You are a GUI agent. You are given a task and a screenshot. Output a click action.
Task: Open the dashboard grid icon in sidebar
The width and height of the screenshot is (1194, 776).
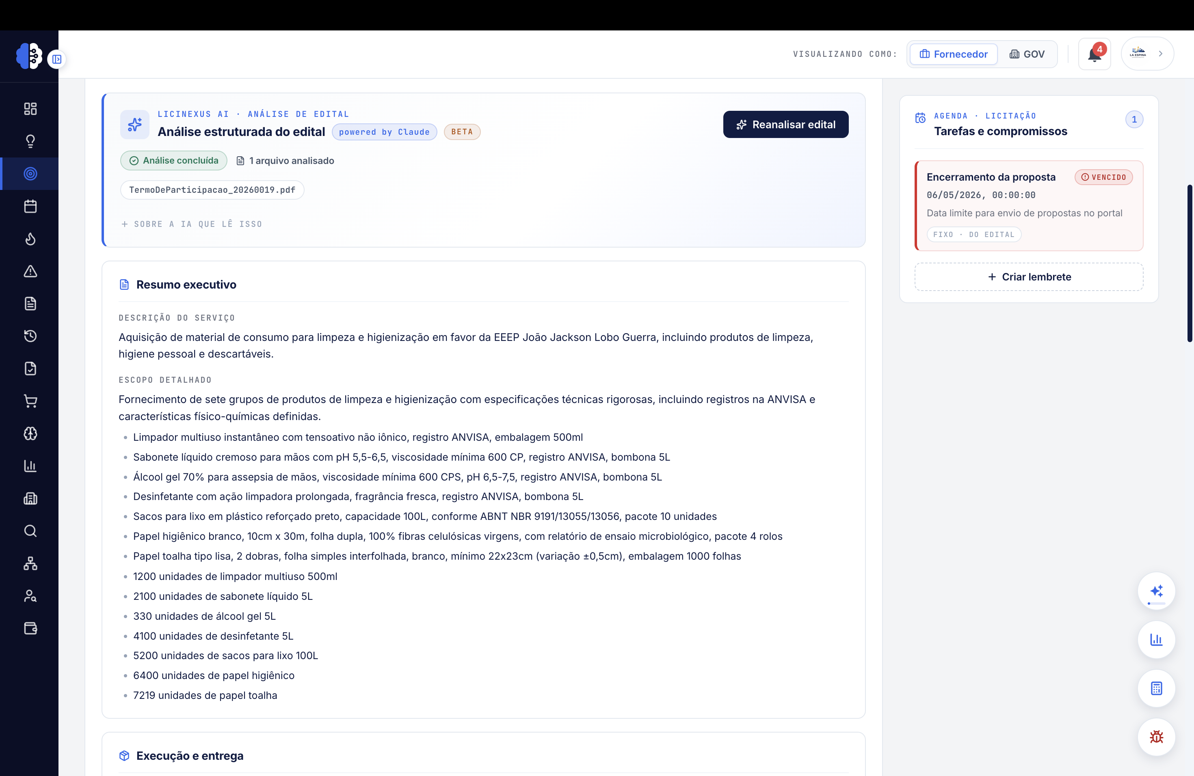[x=30, y=109]
